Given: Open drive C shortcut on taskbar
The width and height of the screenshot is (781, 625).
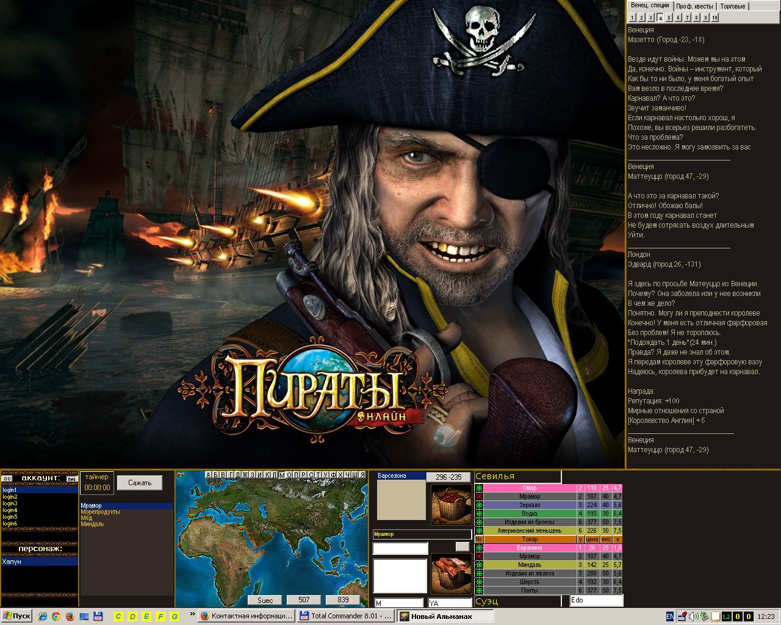Looking at the screenshot, I should pos(118,616).
